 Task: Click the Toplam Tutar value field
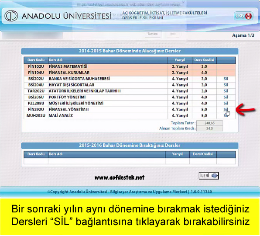point(209,123)
